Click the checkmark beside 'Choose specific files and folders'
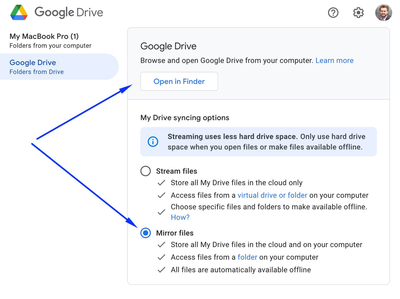The image size is (400, 299). [x=161, y=212]
